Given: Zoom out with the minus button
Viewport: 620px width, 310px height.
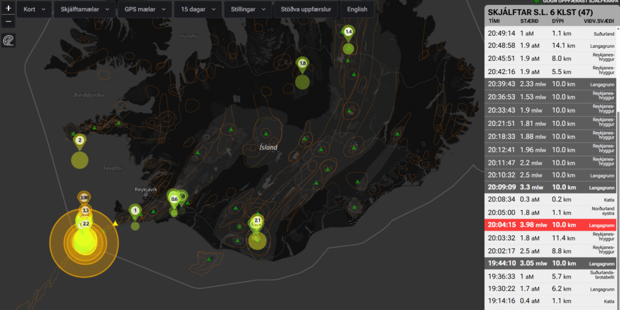Looking at the screenshot, I should pyautogui.click(x=8, y=22).
